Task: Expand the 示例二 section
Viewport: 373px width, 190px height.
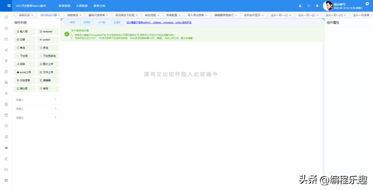Action: pyautogui.click(x=36, y=109)
